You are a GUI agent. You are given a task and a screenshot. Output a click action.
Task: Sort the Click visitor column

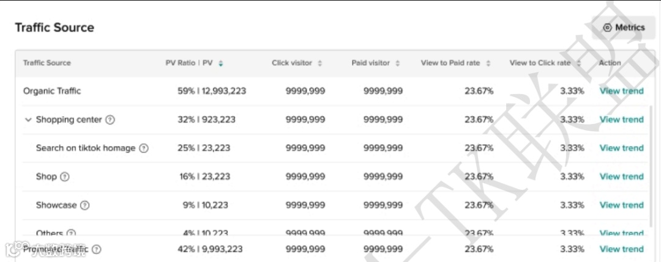click(x=319, y=63)
